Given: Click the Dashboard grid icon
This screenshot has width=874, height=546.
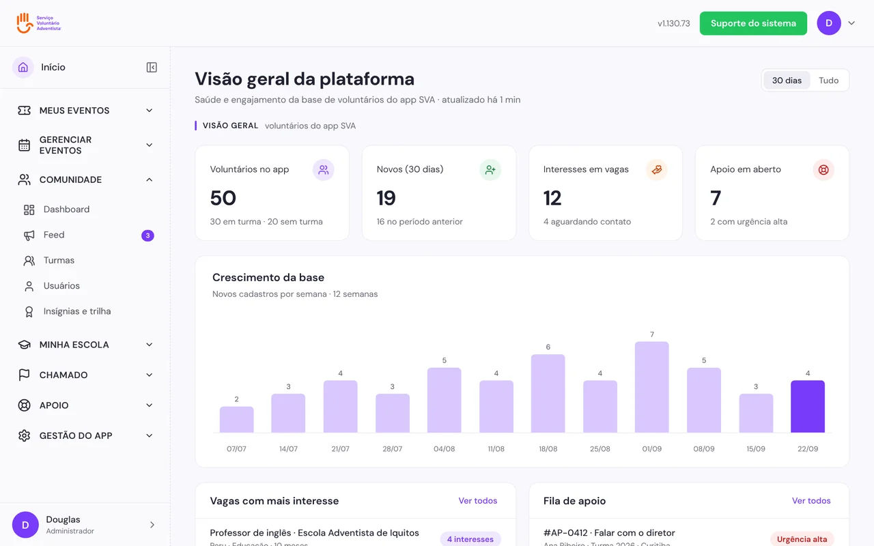Looking at the screenshot, I should (29, 210).
